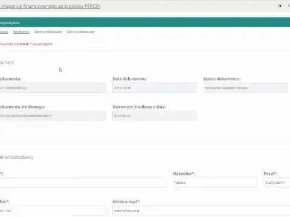This screenshot has height=217, width=290.
Task: Click the 'Adres e-mail*:' label
Action: (x=126, y=201)
